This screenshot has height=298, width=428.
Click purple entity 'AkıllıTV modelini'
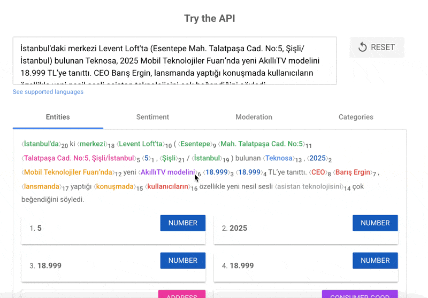pyautogui.click(x=167, y=172)
